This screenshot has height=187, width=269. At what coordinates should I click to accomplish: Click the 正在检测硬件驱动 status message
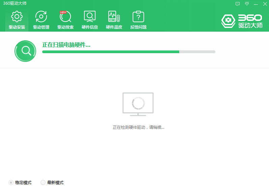[x=138, y=127]
